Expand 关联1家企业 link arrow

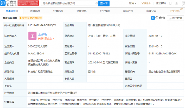tap(53, 39)
